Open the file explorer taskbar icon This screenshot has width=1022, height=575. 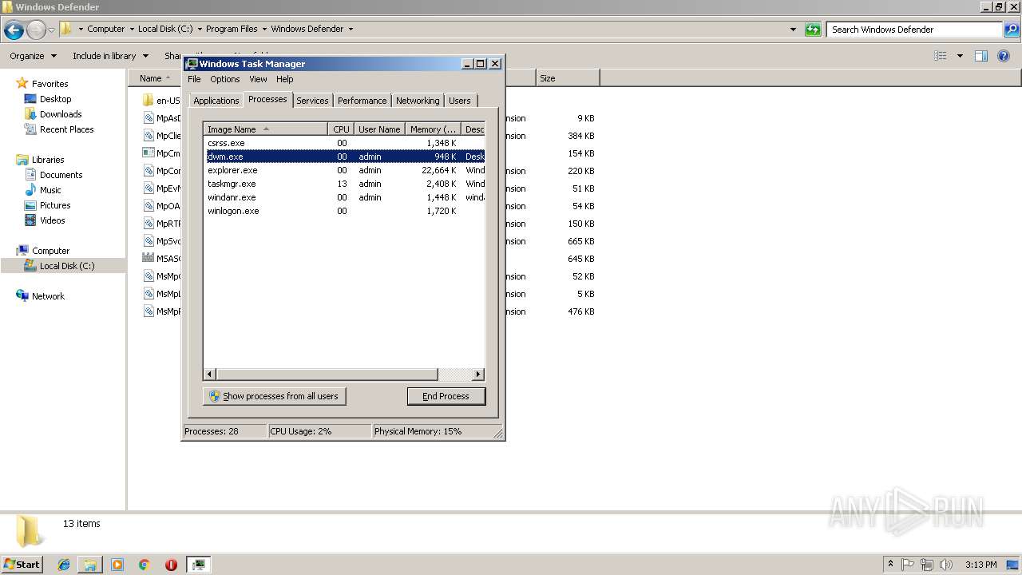[x=90, y=565]
